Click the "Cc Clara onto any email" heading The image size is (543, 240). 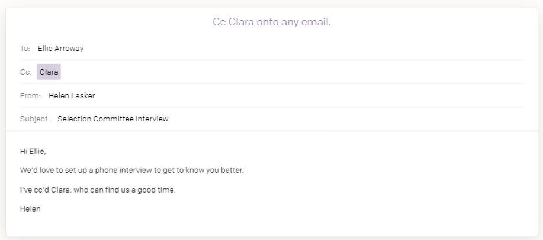click(x=271, y=23)
